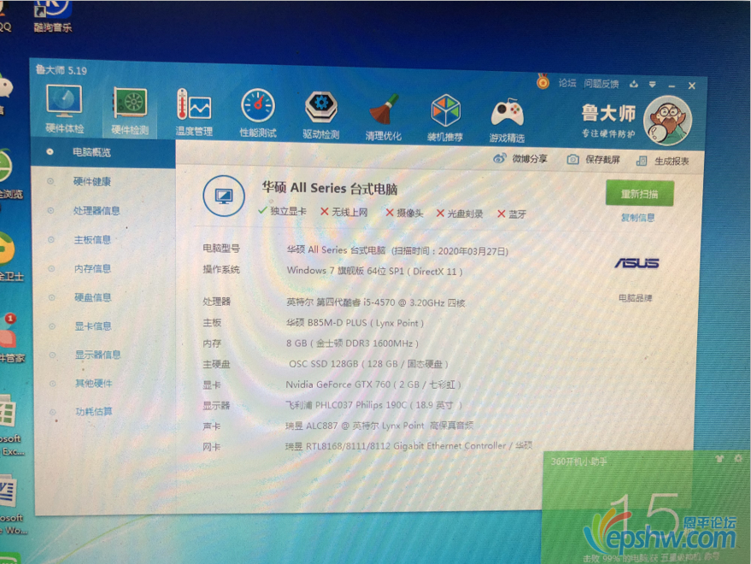Image resolution: width=751 pixels, height=564 pixels.
Task: Share via 微博分享
Action: coord(520,159)
